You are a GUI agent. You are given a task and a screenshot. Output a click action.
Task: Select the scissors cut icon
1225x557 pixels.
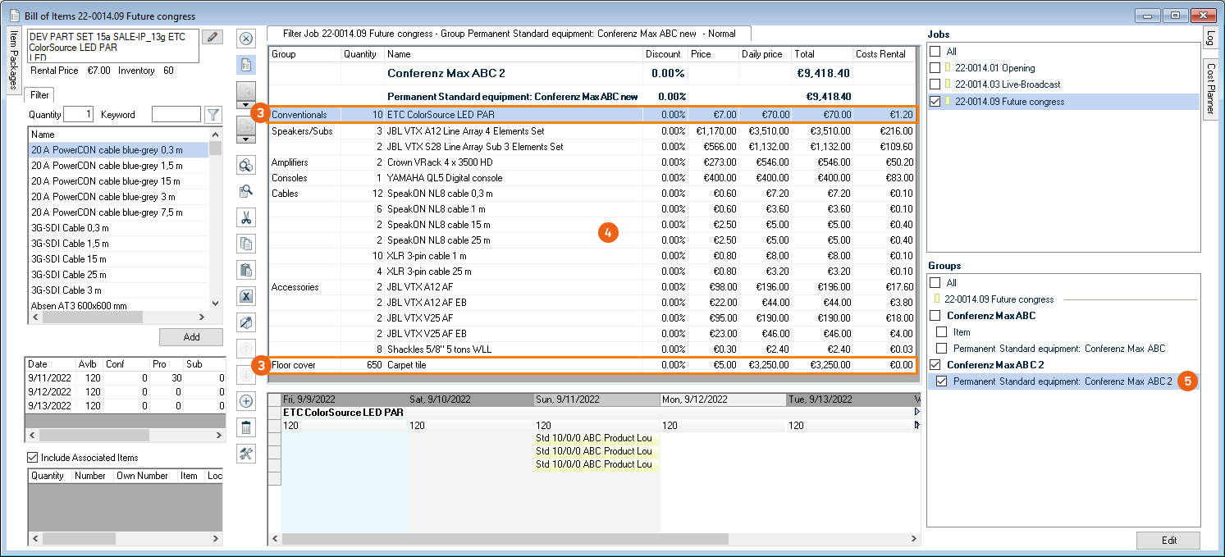pos(245,217)
